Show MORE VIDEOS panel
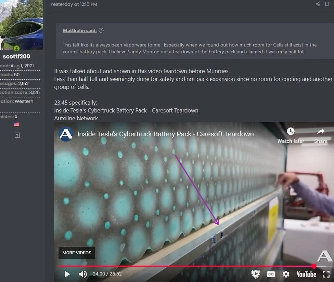Screen dimensions: 334x282 coord(77,253)
